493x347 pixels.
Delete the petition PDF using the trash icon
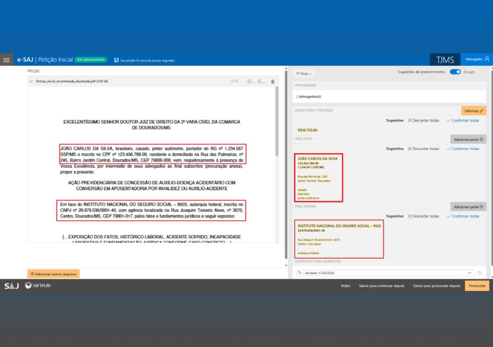click(272, 82)
